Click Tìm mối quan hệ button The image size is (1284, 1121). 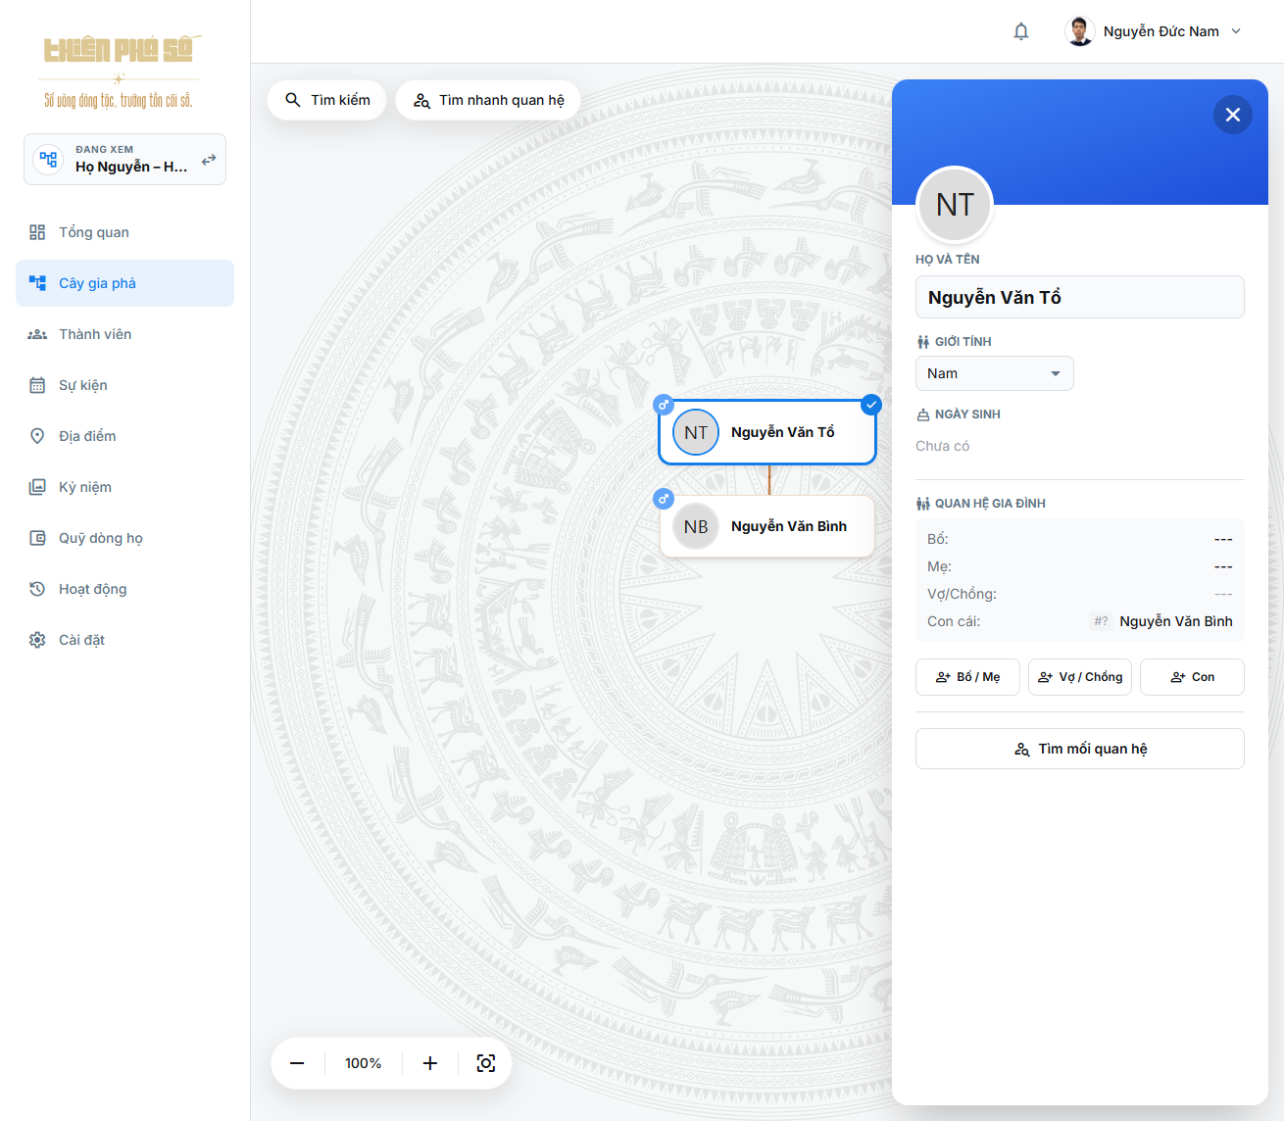(x=1080, y=749)
